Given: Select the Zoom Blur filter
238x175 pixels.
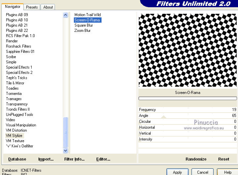Looking at the screenshot, I should pyautogui.click(x=82, y=31).
